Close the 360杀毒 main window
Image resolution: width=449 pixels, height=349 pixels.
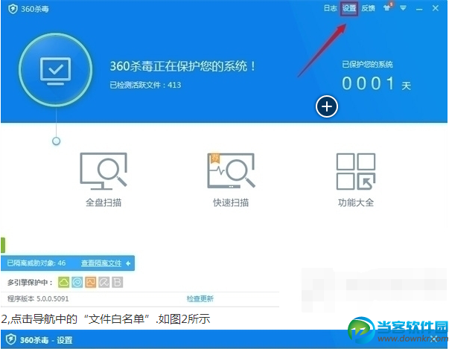coord(436,8)
